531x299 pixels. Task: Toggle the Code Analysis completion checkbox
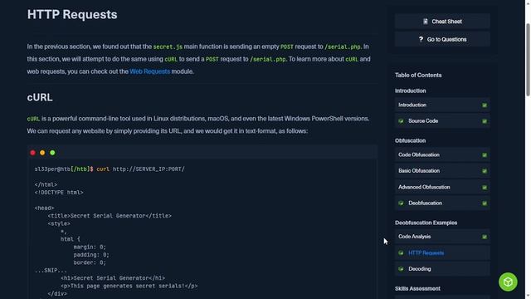485,237
